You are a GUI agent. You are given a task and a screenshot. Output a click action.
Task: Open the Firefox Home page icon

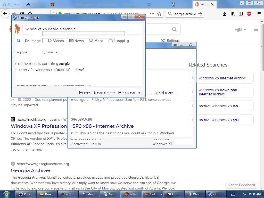[30, 13]
